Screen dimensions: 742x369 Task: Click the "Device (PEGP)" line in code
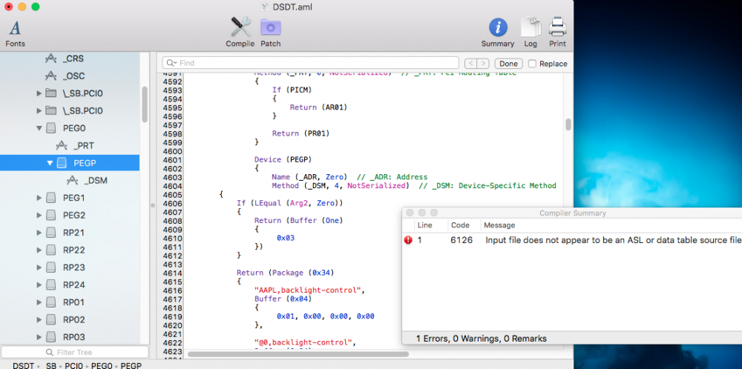[283, 159]
